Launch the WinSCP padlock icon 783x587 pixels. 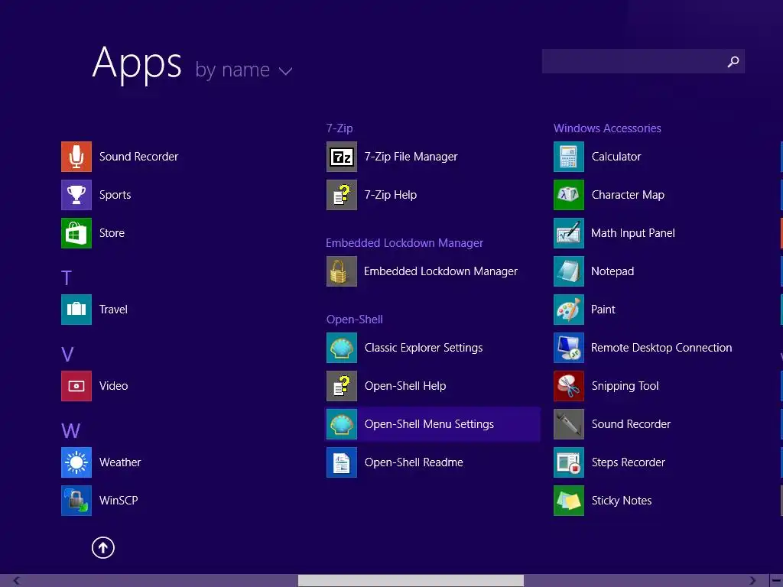tap(76, 501)
